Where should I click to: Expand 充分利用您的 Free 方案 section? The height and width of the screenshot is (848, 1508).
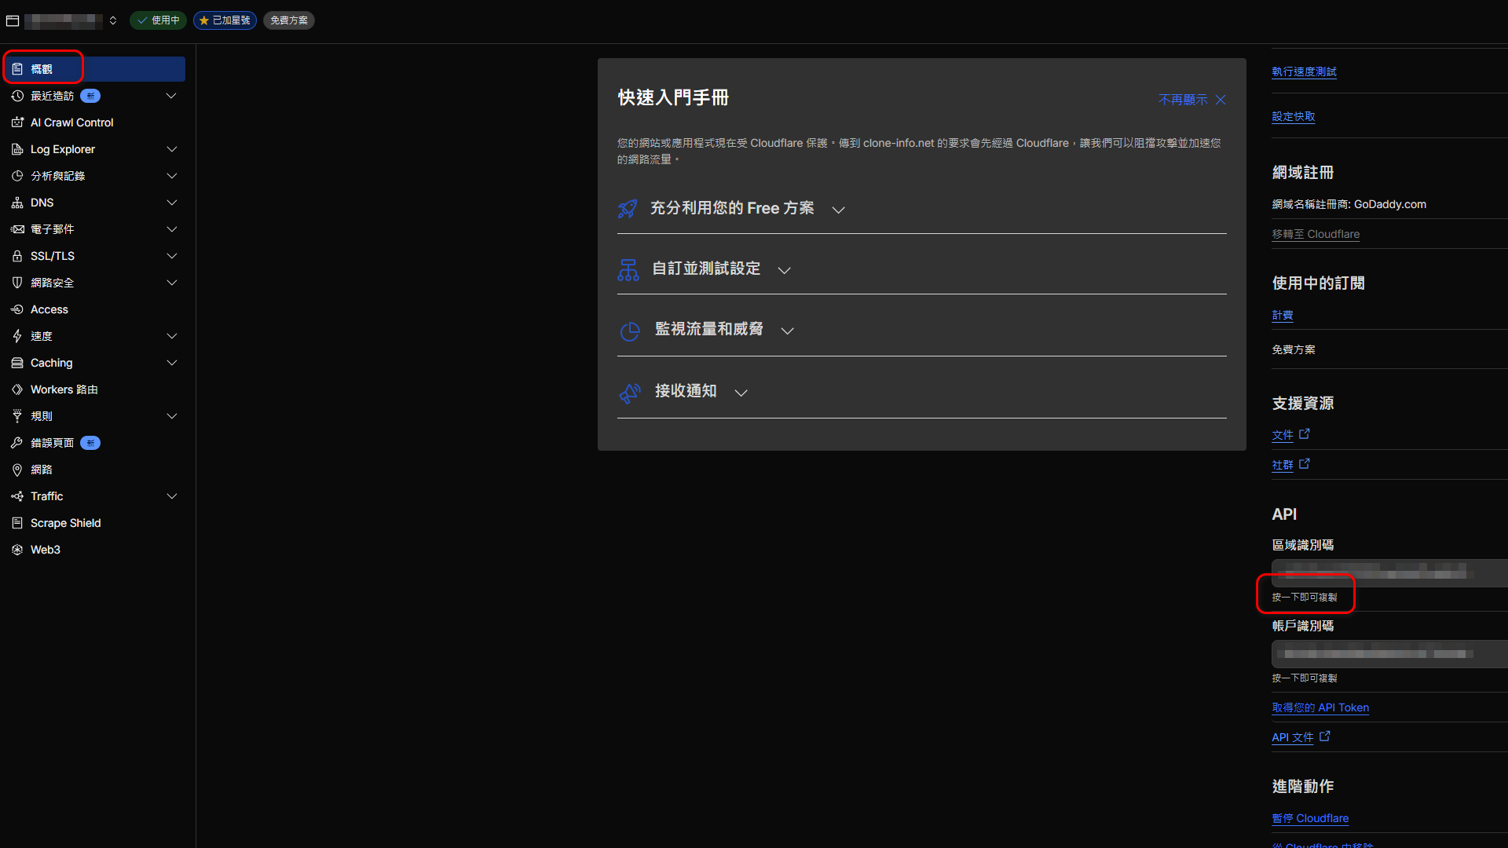(838, 209)
